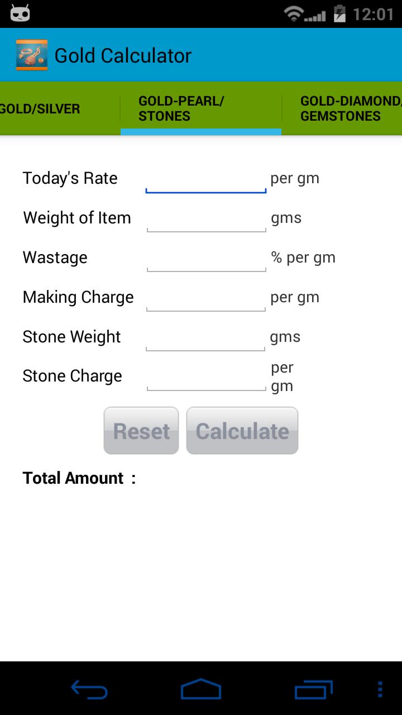Tap the CyanogenMod notification icon

pyautogui.click(x=20, y=13)
